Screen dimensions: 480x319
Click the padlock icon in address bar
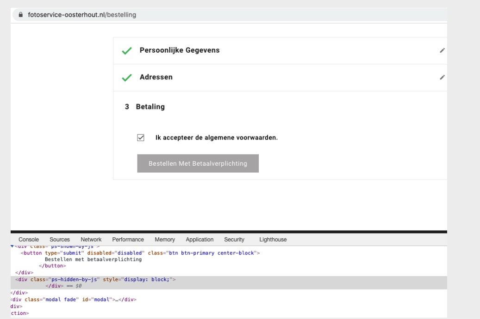pos(20,15)
